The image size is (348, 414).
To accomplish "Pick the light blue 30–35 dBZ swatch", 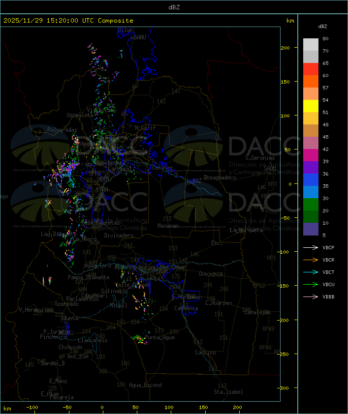I will (x=311, y=192).
